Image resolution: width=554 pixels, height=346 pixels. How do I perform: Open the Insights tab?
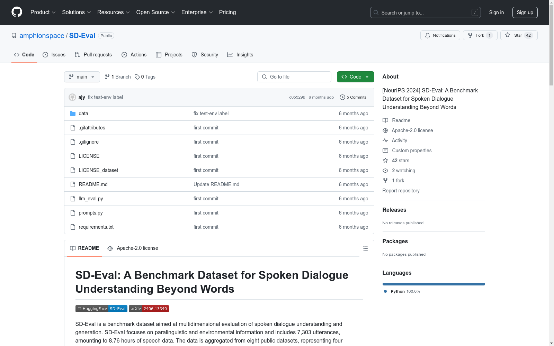[240, 55]
